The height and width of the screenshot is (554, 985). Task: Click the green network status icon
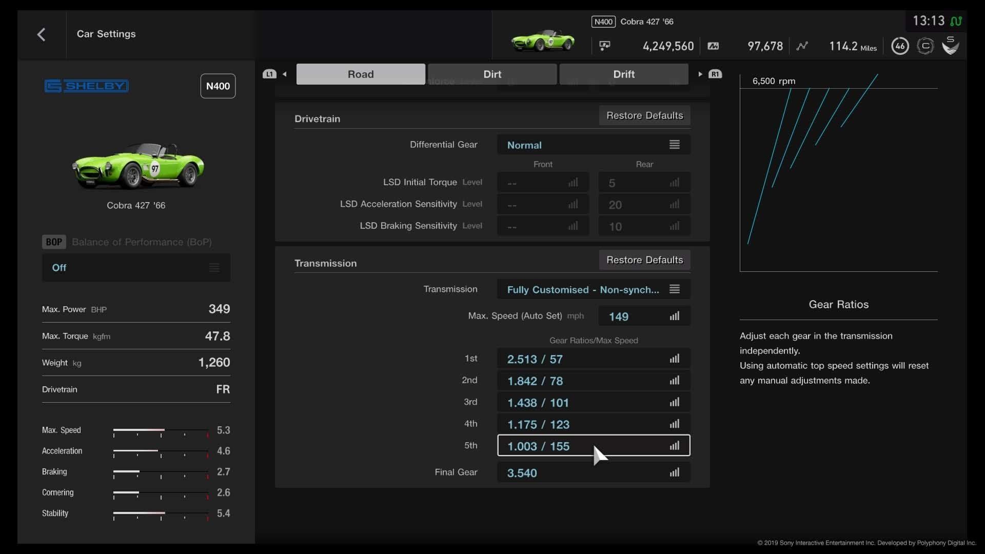click(x=956, y=21)
